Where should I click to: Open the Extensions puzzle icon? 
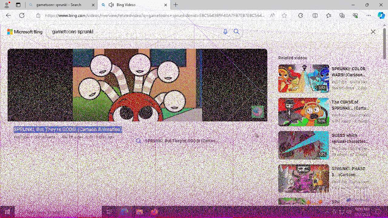point(300,15)
